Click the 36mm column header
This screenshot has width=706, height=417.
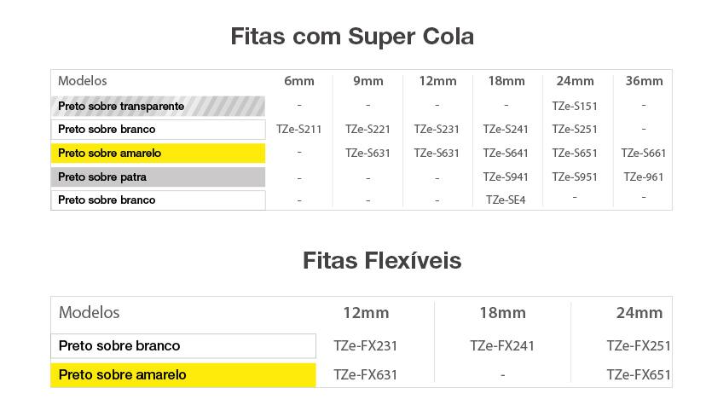click(644, 81)
